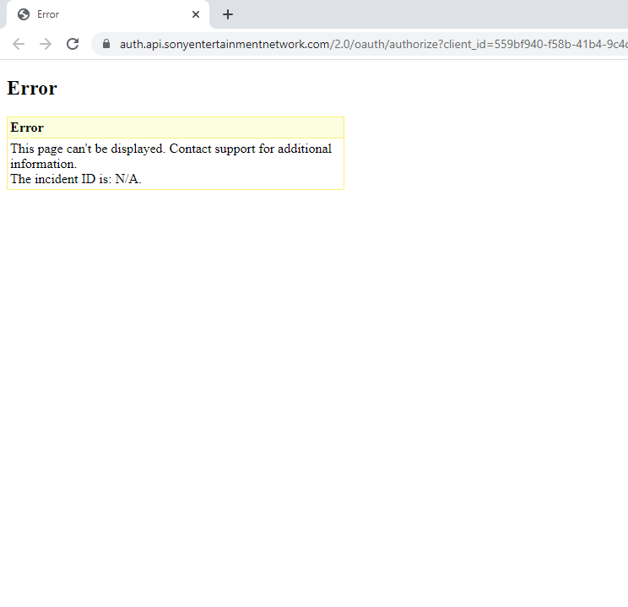The height and width of the screenshot is (607, 628).
Task: Click the browser back arrow
Action: pos(19,44)
